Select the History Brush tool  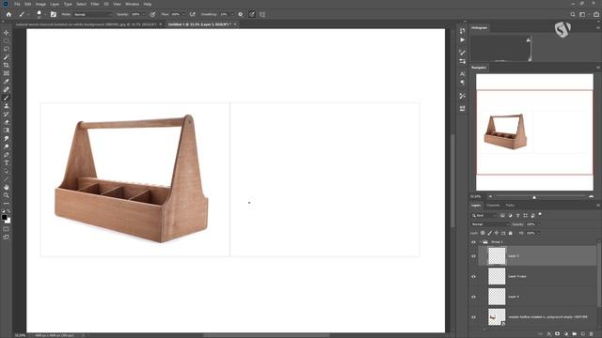tap(7, 114)
